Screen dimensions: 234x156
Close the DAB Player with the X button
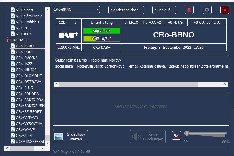click(x=225, y=10)
